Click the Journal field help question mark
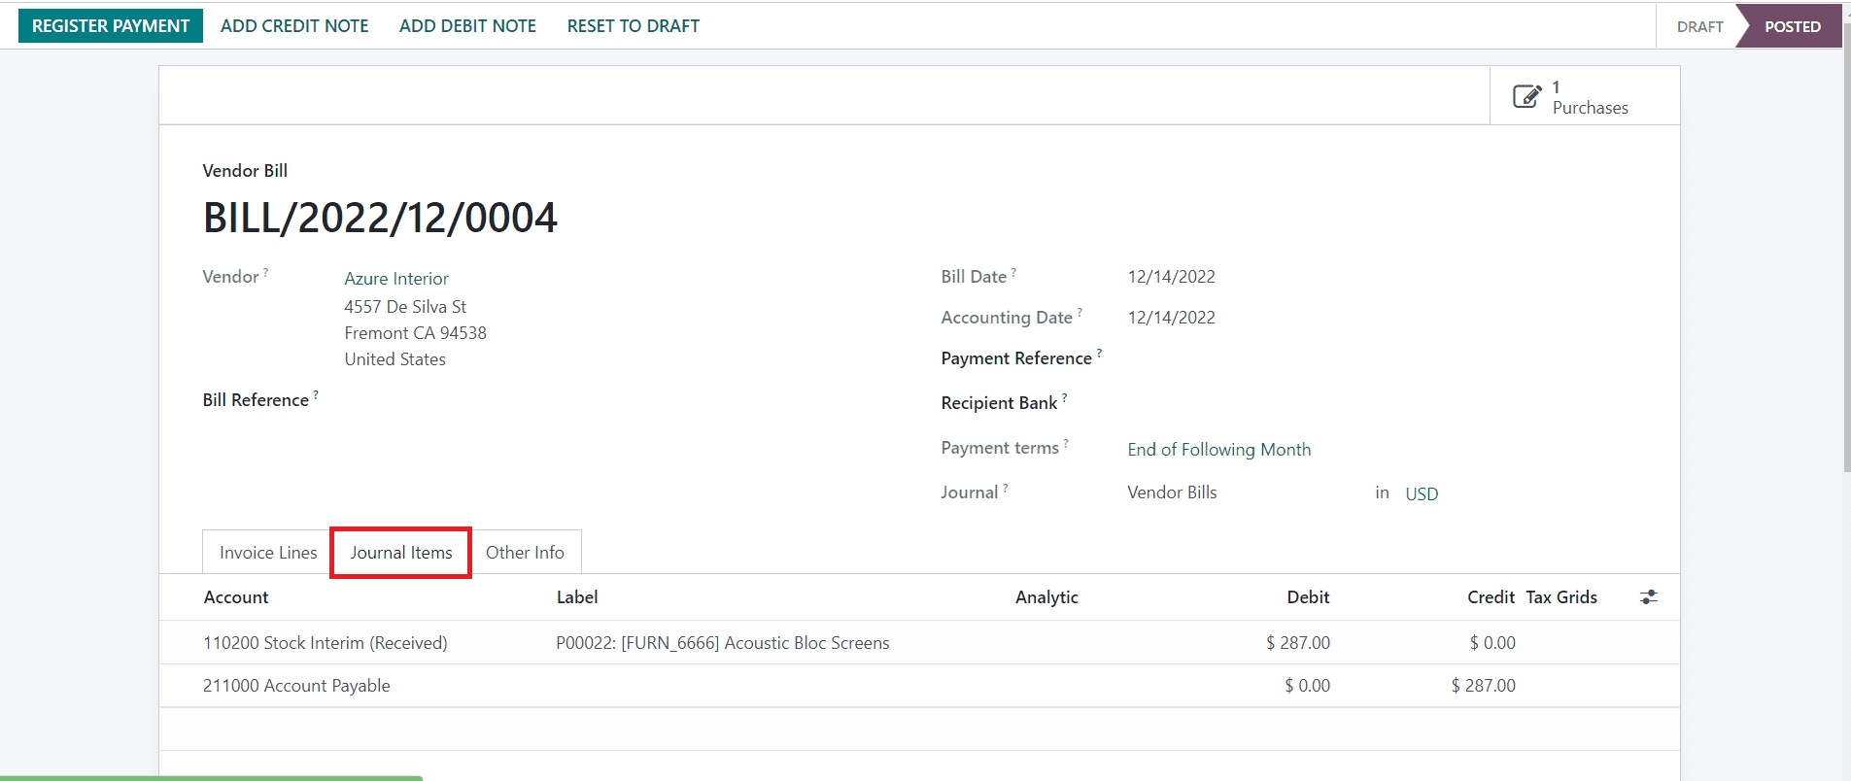This screenshot has height=781, width=1851. click(1006, 489)
